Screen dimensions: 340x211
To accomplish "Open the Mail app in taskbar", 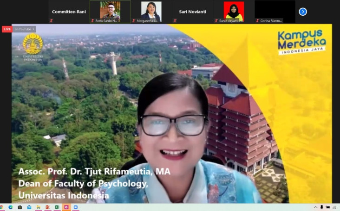I will click(29, 207).
